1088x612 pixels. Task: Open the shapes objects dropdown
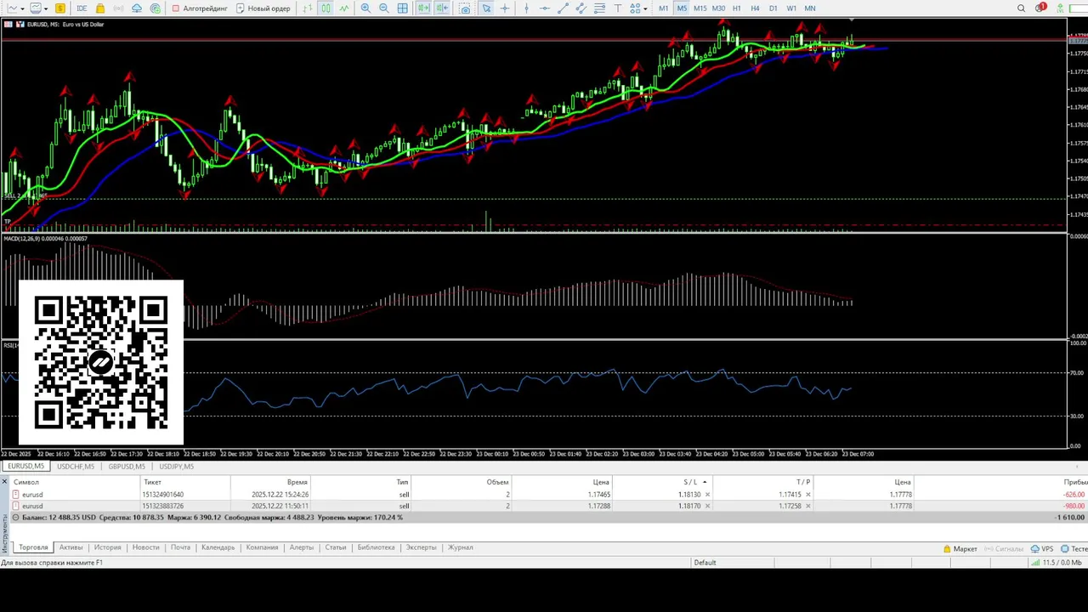coord(639,8)
